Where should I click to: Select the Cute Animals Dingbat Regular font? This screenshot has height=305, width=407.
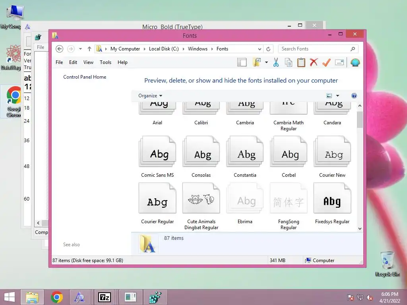pyautogui.click(x=201, y=207)
